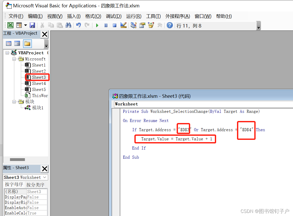This screenshot has width=293, height=216.
Task: Open the Project Explorer icon
Action: 133,25
